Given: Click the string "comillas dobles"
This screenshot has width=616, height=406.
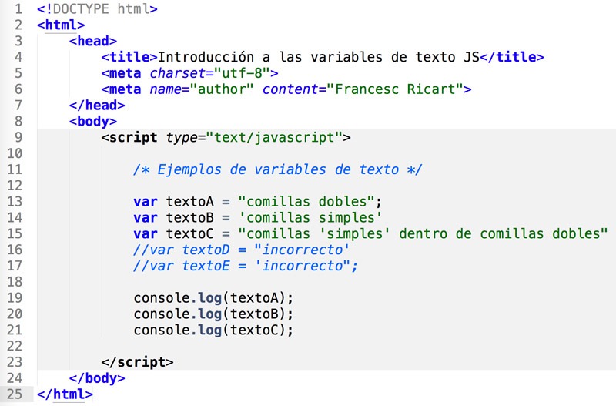Looking at the screenshot, I should [x=306, y=202].
